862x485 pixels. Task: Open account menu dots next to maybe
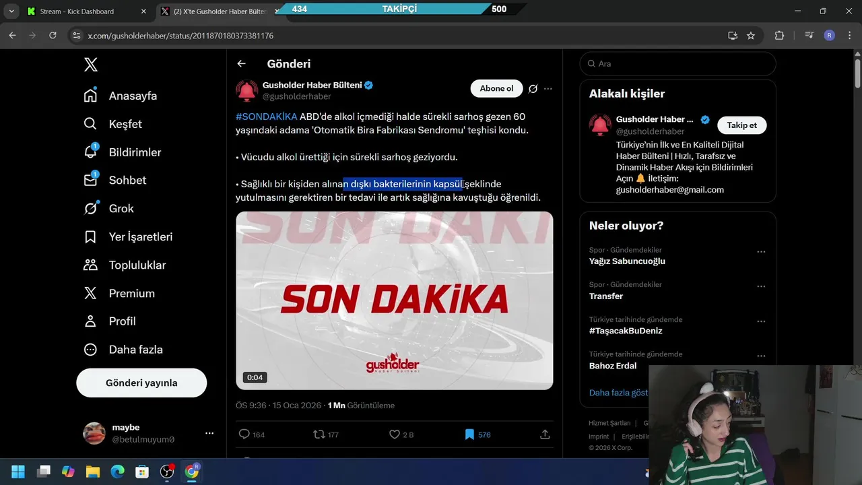tap(209, 433)
